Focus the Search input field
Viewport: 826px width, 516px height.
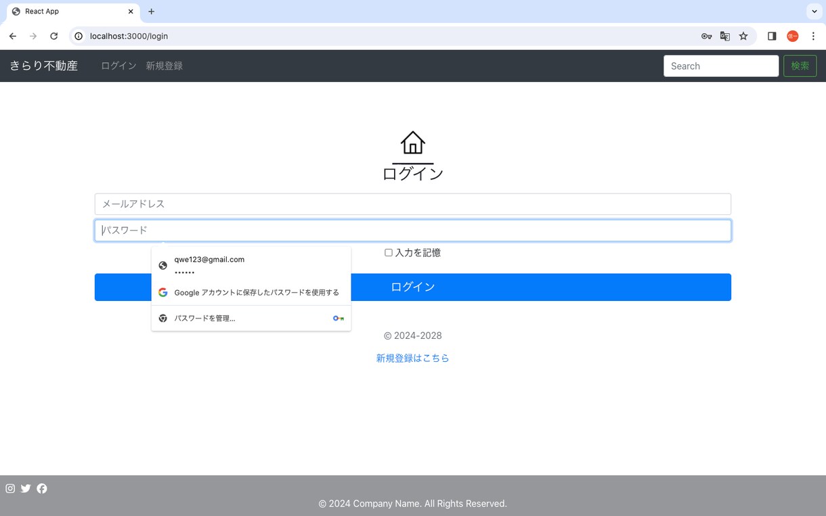pos(721,66)
